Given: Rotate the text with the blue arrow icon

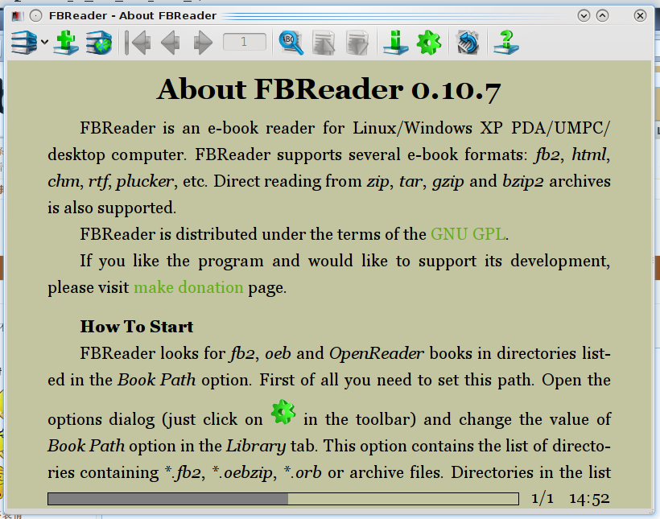Looking at the screenshot, I should 468,43.
